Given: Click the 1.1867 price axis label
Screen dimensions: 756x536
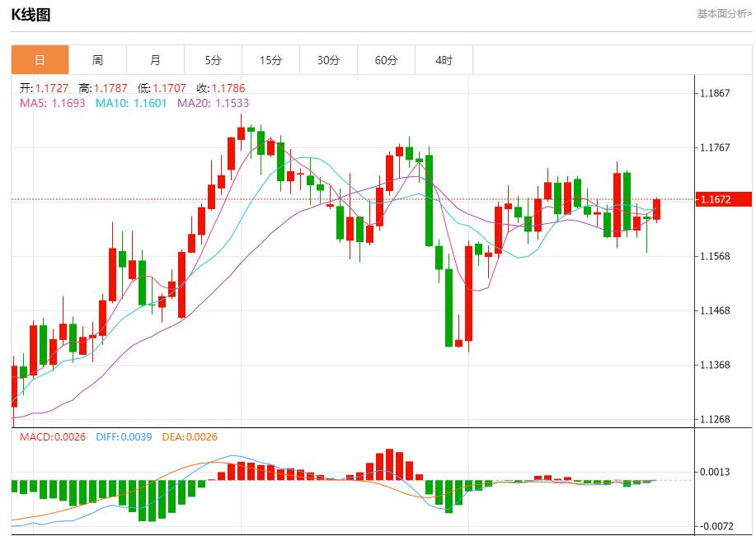Looking at the screenshot, I should [x=714, y=93].
